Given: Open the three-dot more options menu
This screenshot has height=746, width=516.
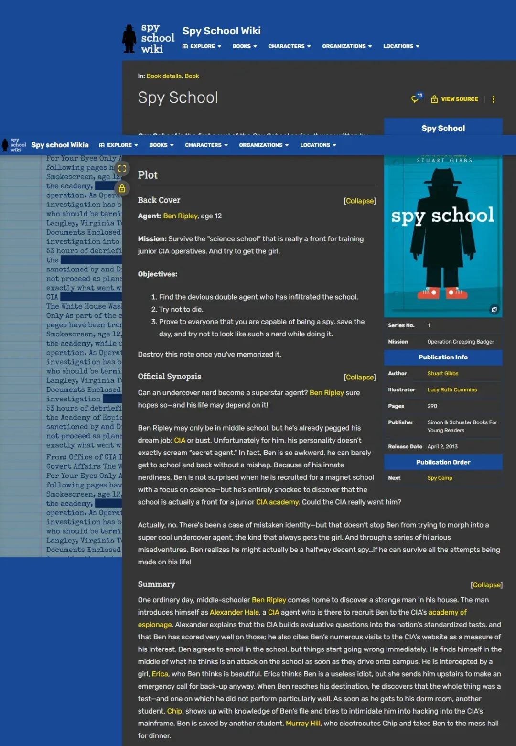Looking at the screenshot, I should click(494, 99).
